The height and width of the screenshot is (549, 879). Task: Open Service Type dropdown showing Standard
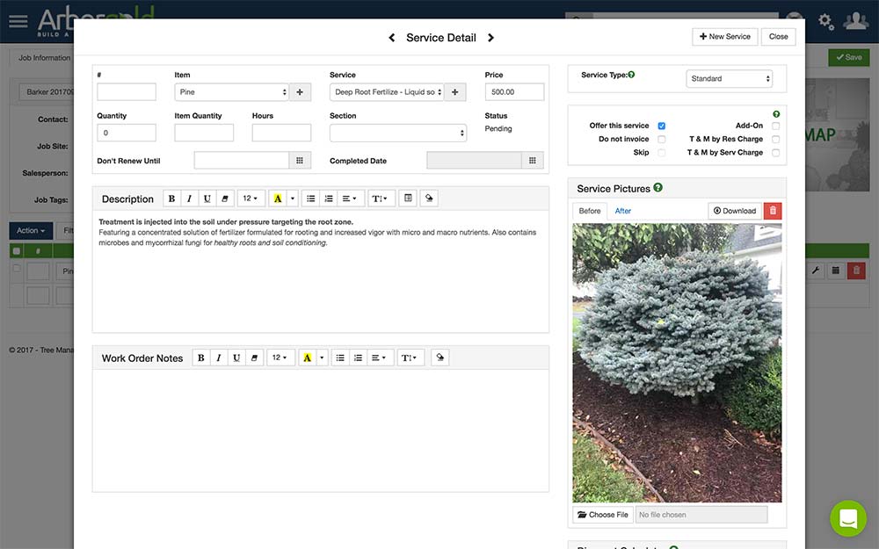coord(729,78)
